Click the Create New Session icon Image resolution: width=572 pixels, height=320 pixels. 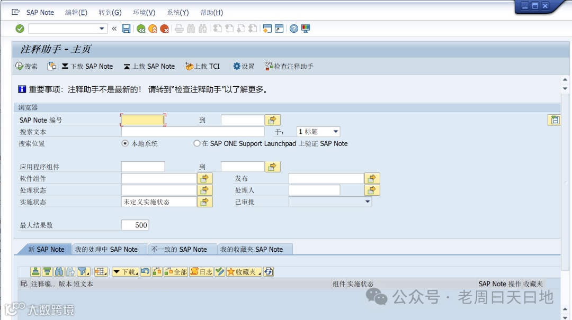click(267, 29)
